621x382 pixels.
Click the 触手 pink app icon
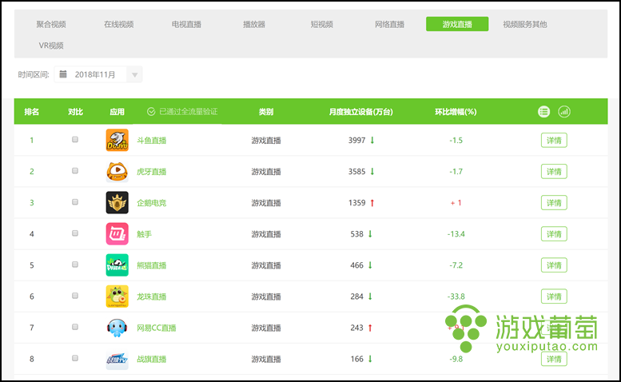coord(117,234)
